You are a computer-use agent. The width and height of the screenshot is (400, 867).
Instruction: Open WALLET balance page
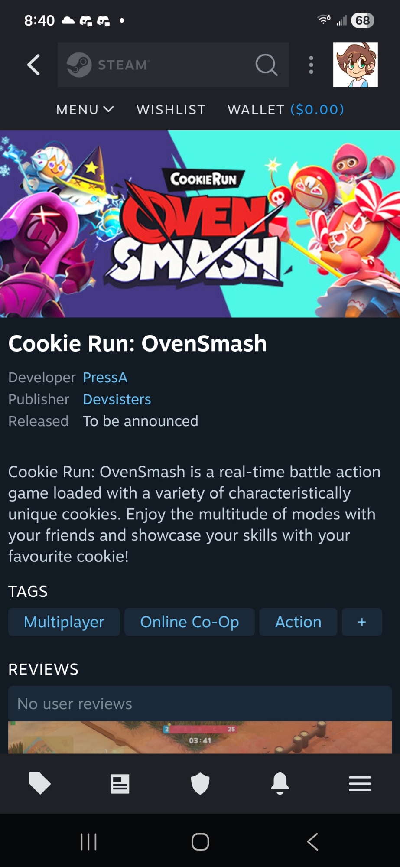(x=286, y=110)
